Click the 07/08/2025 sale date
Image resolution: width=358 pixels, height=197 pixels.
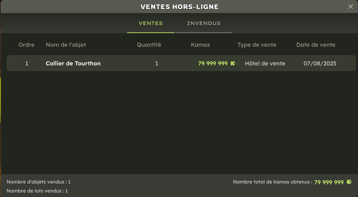click(320, 63)
